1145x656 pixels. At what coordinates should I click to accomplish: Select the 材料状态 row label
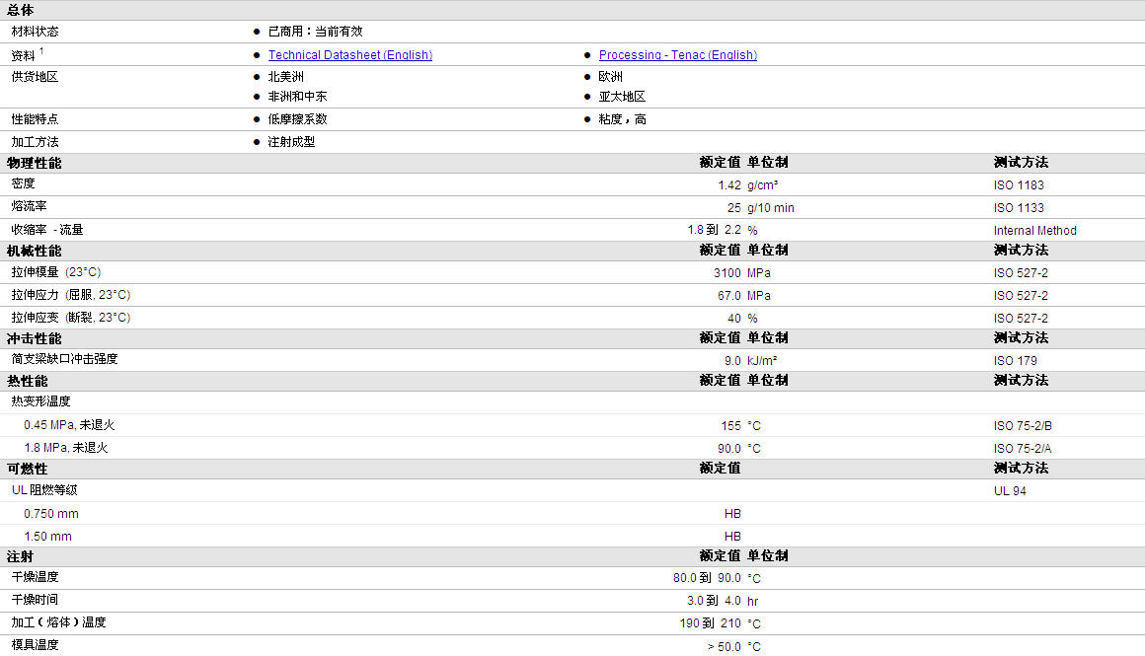[x=36, y=32]
